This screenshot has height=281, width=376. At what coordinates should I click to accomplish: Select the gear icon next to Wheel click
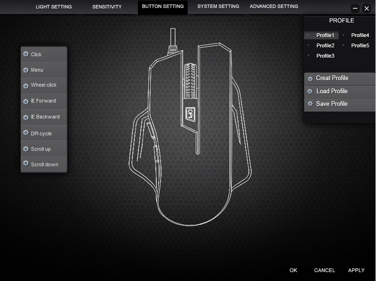click(26, 85)
